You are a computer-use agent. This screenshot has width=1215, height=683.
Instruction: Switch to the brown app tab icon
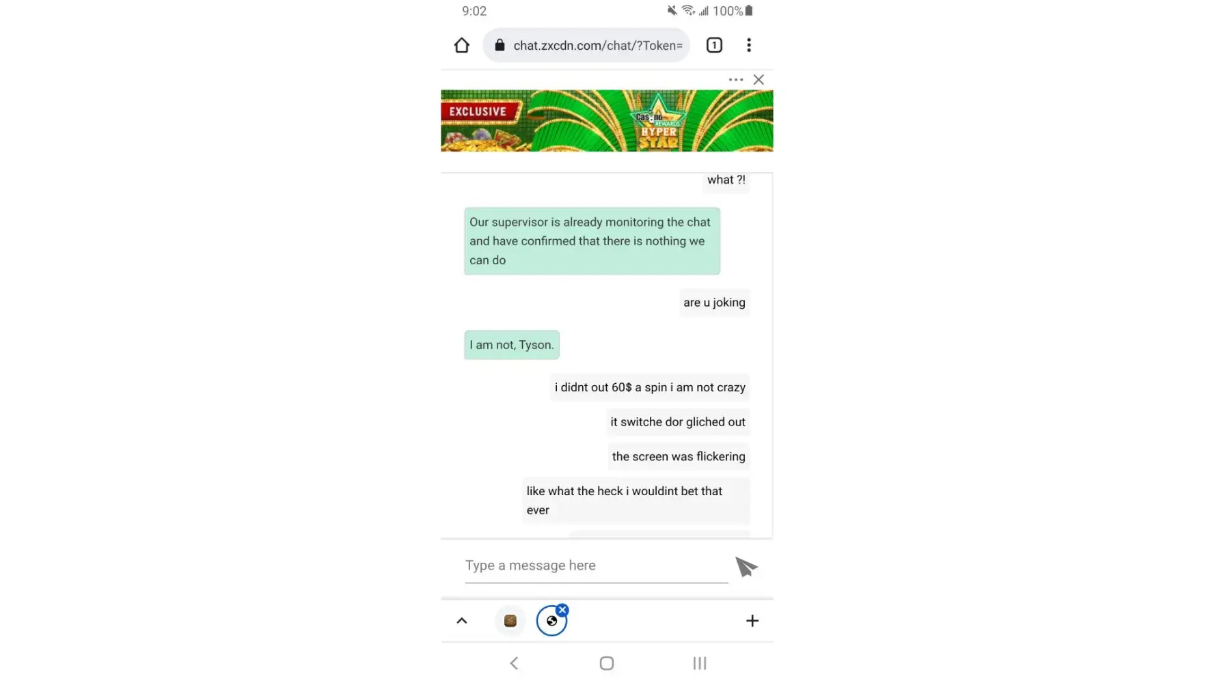tap(510, 621)
